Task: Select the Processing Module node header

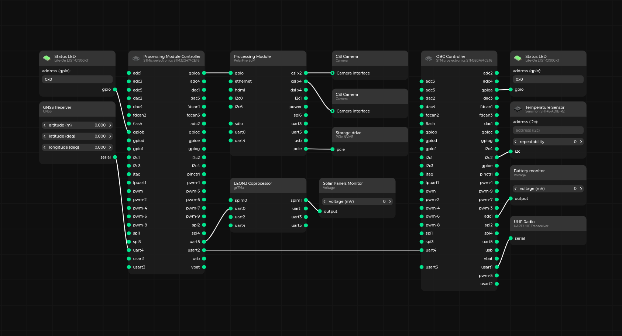Action: [x=268, y=58]
